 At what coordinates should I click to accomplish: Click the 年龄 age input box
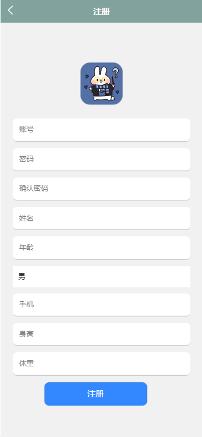click(x=102, y=248)
